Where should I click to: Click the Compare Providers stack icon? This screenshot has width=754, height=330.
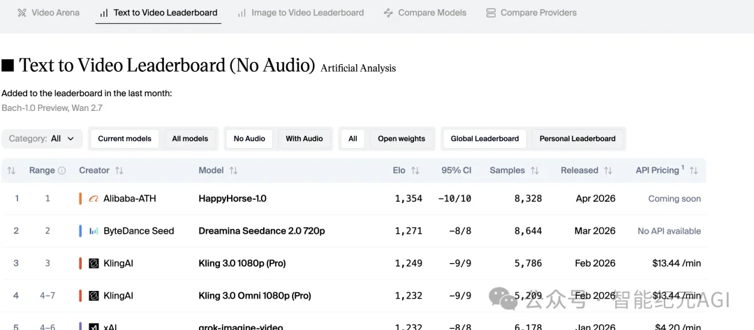pyautogui.click(x=491, y=13)
